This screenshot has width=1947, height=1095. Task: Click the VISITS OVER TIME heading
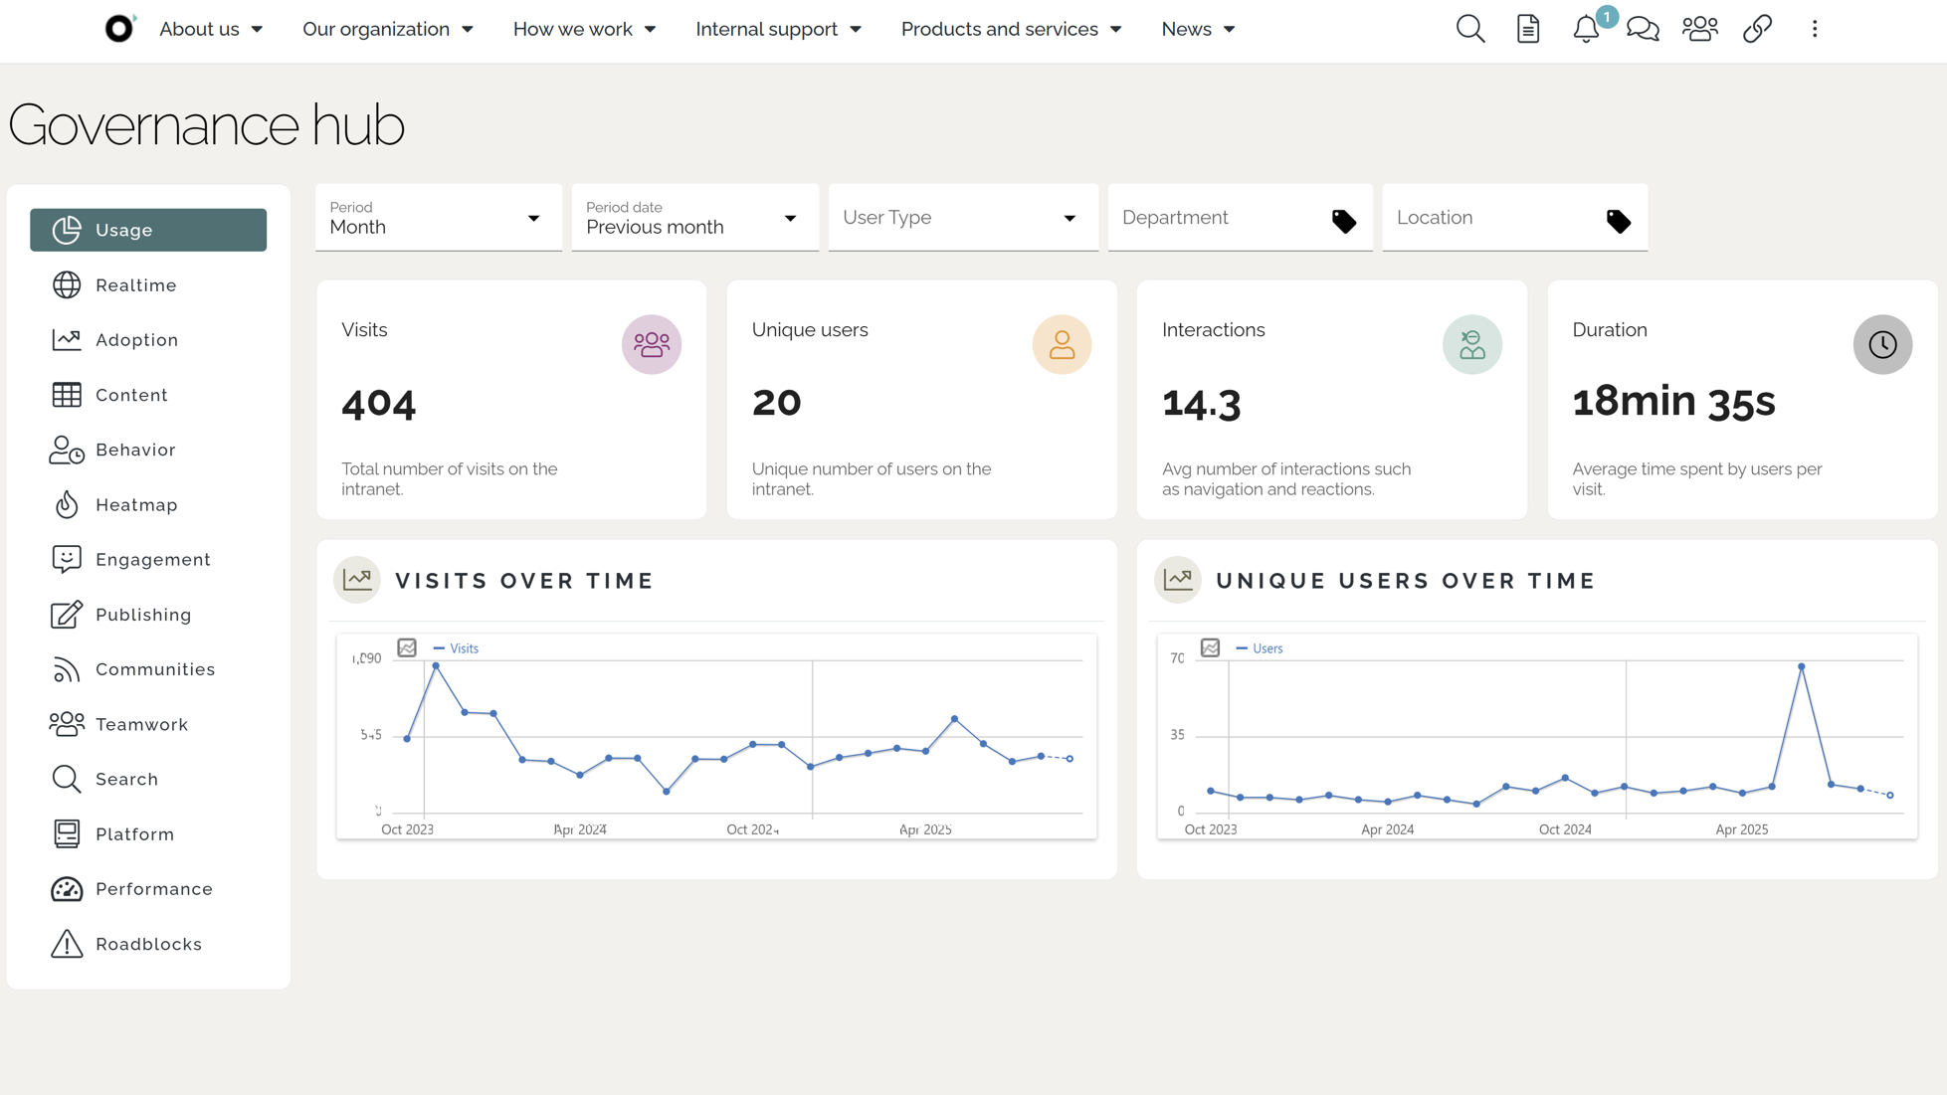[524, 581]
